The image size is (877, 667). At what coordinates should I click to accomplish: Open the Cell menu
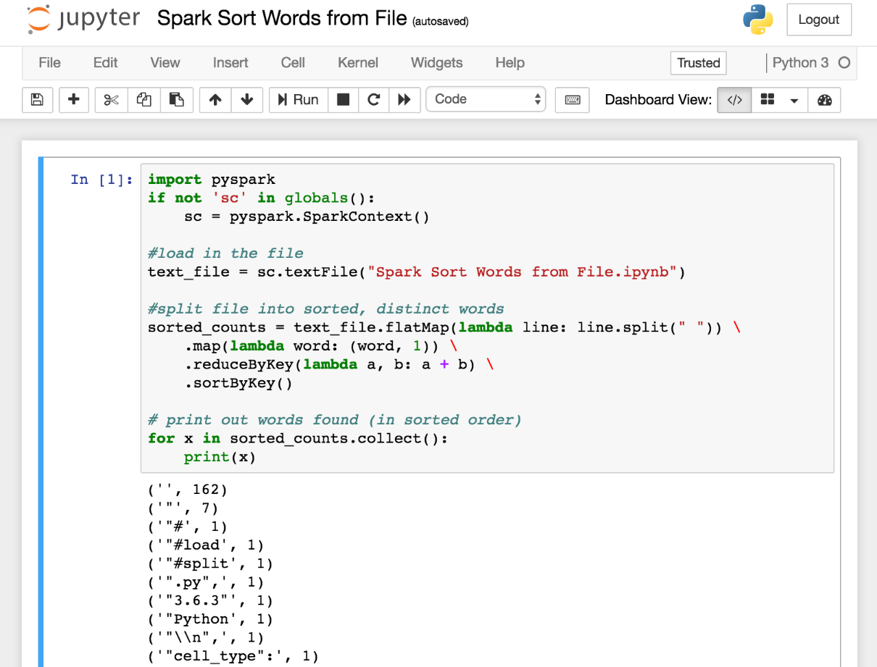pos(293,63)
